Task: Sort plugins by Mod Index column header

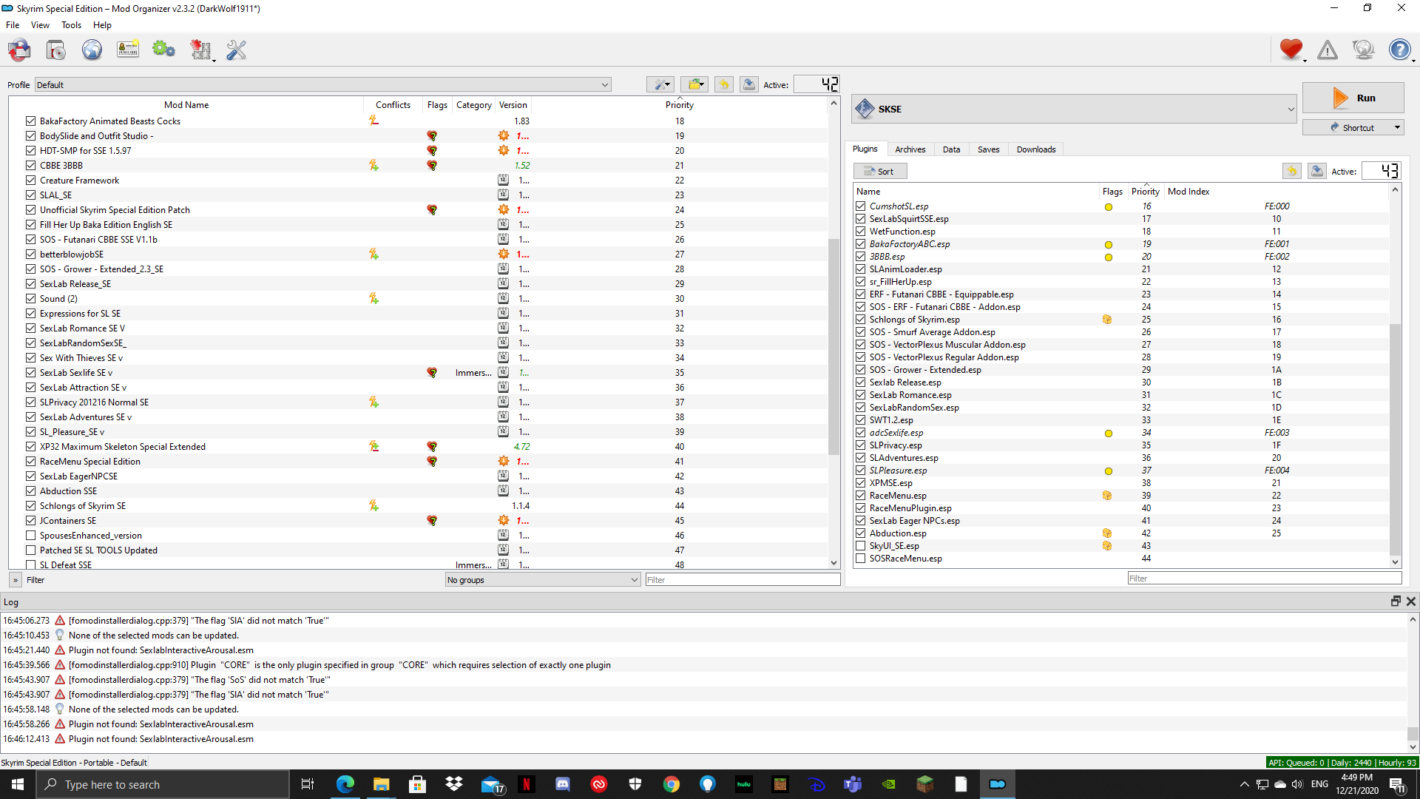Action: pos(1189,192)
